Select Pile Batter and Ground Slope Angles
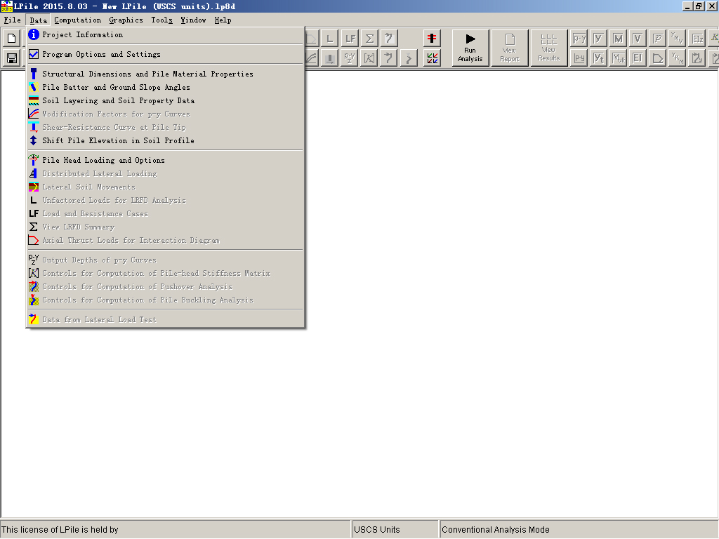719x539 pixels. (165, 87)
